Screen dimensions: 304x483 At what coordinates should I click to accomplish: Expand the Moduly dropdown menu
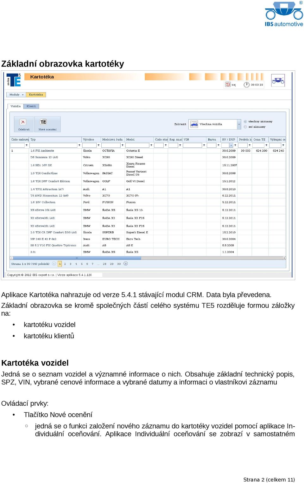[x=16, y=94]
